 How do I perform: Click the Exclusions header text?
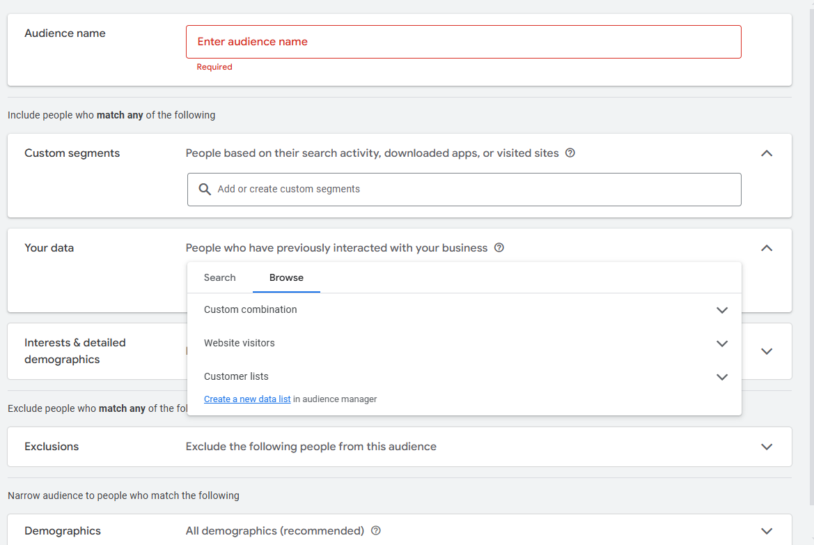pyautogui.click(x=52, y=447)
